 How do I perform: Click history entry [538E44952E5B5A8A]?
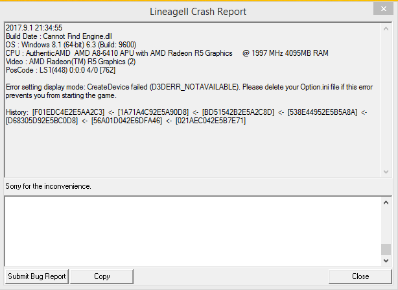tap(322, 112)
